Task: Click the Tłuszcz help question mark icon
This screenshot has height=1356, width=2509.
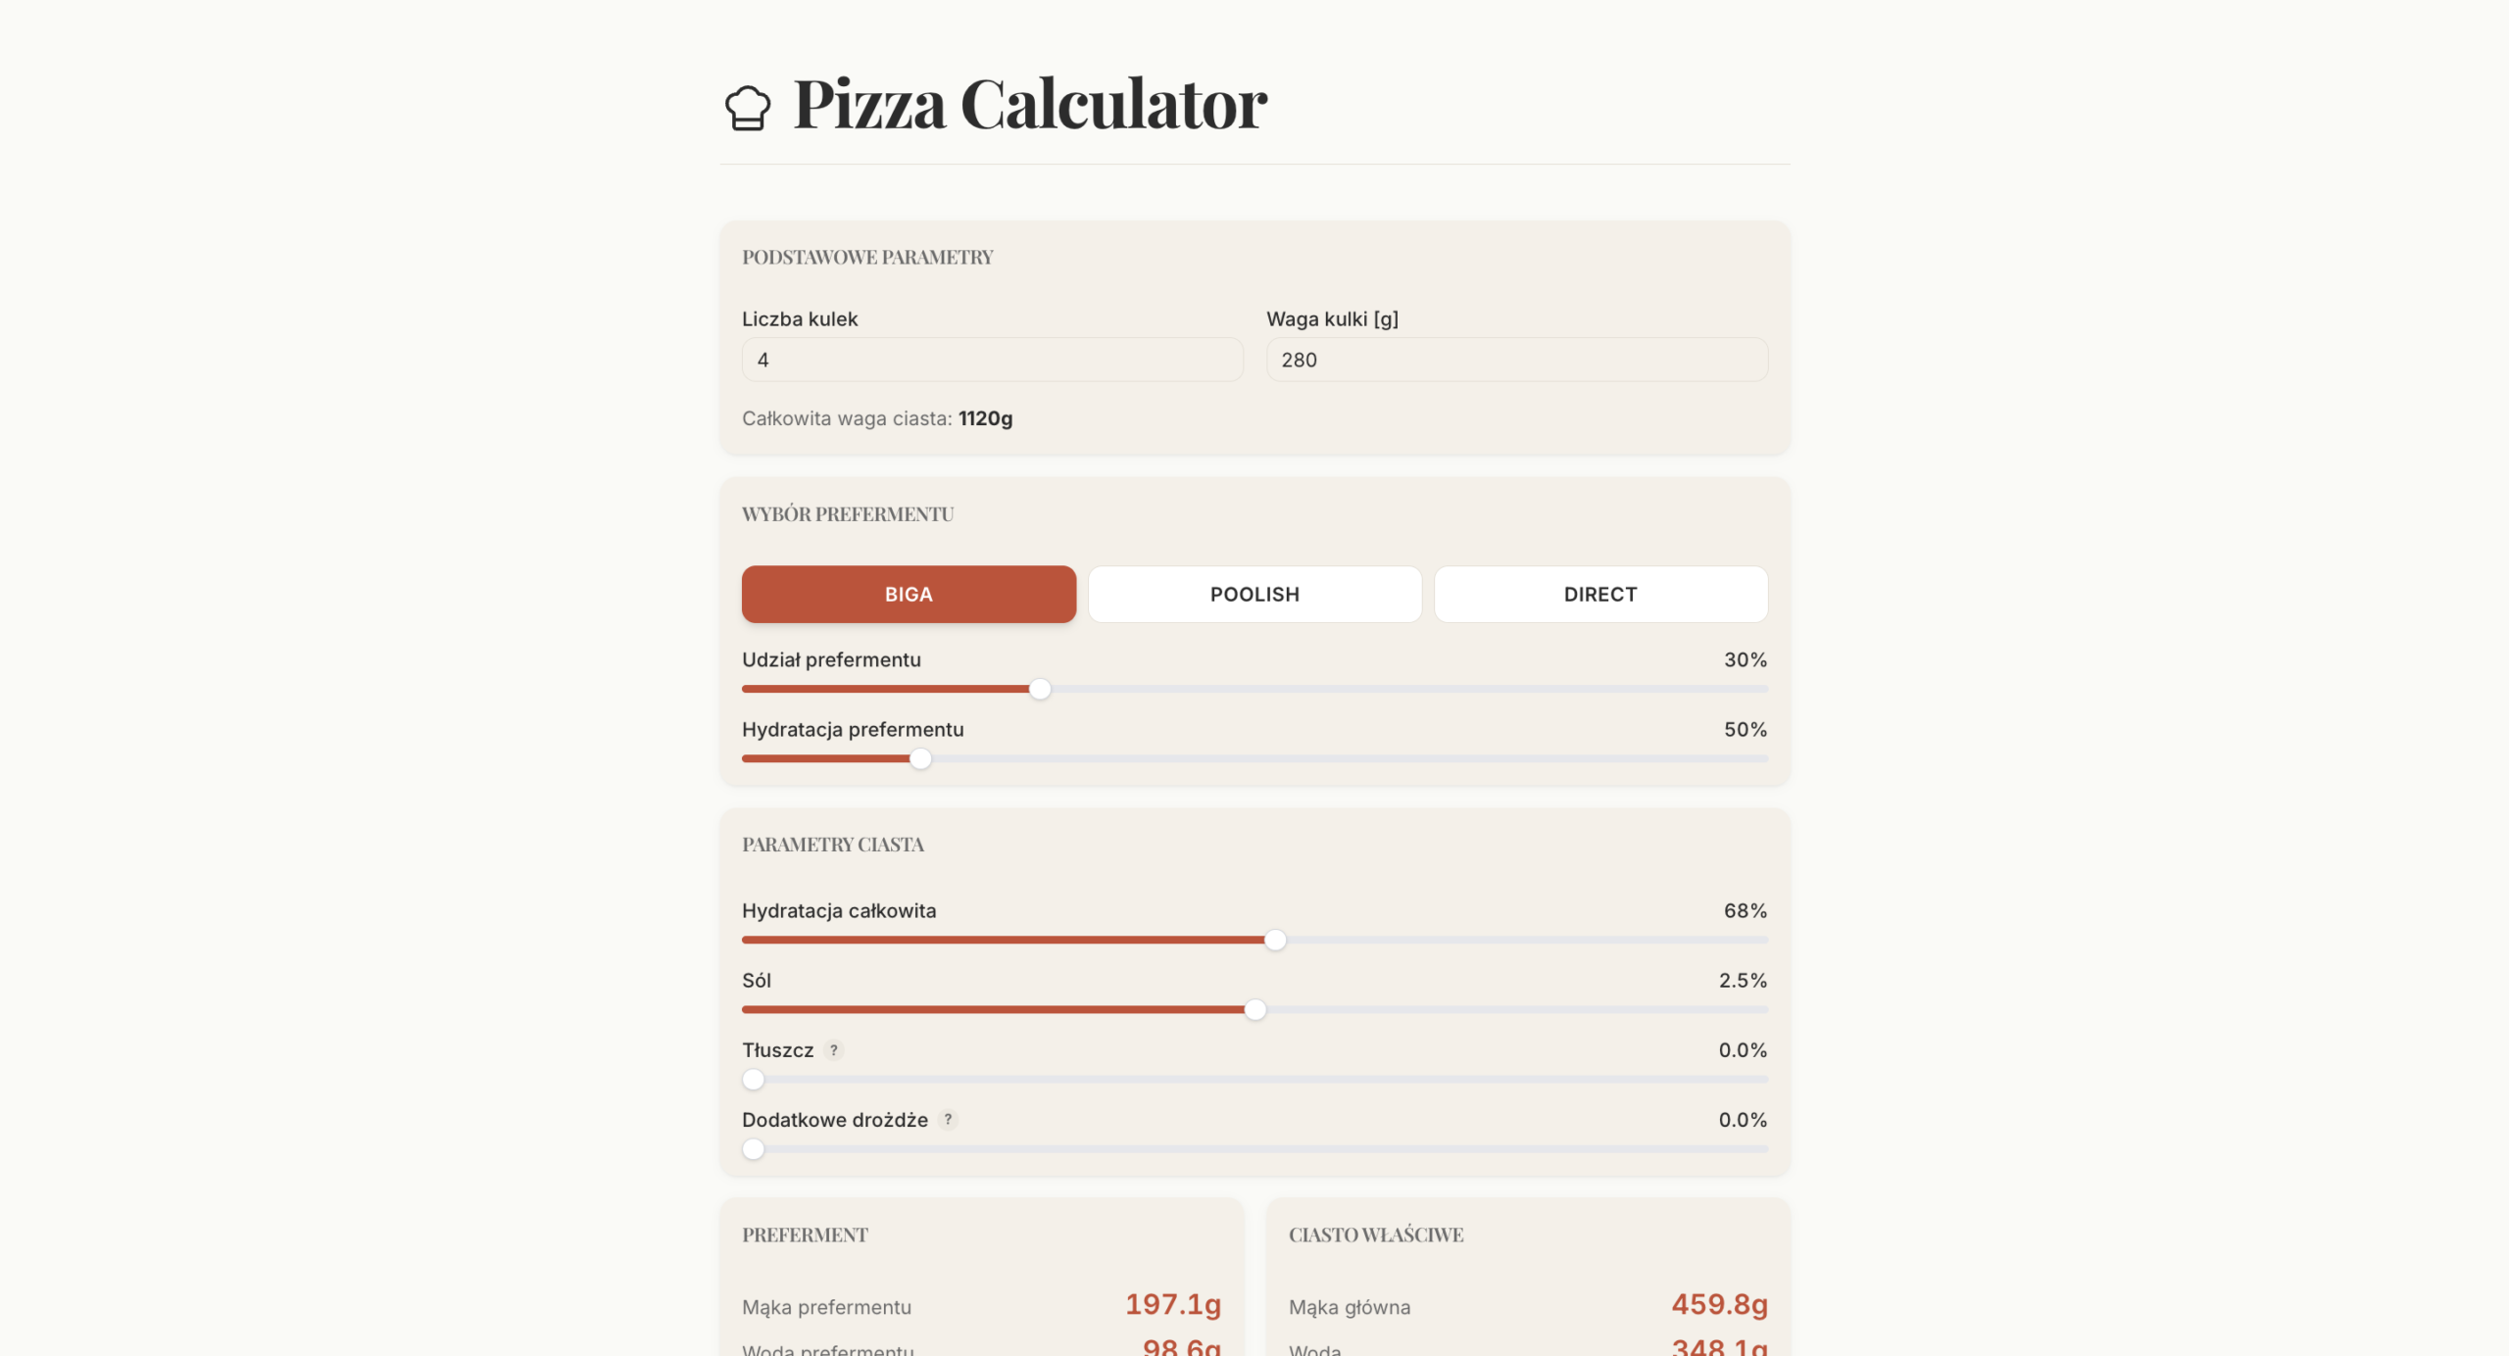Action: pyautogui.click(x=834, y=1049)
